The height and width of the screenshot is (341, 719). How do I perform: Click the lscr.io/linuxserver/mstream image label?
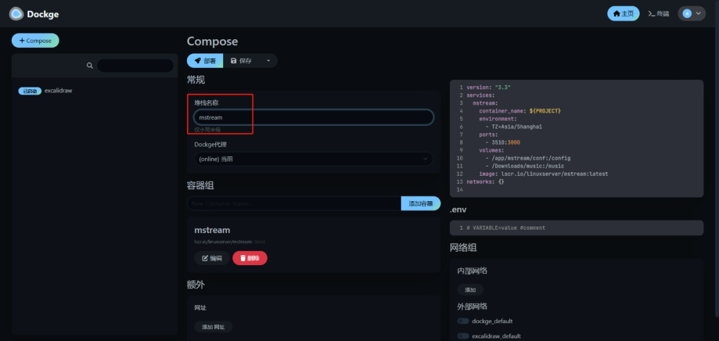point(230,242)
